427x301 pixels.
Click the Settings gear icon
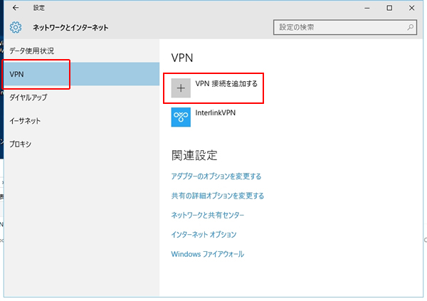tap(16, 28)
